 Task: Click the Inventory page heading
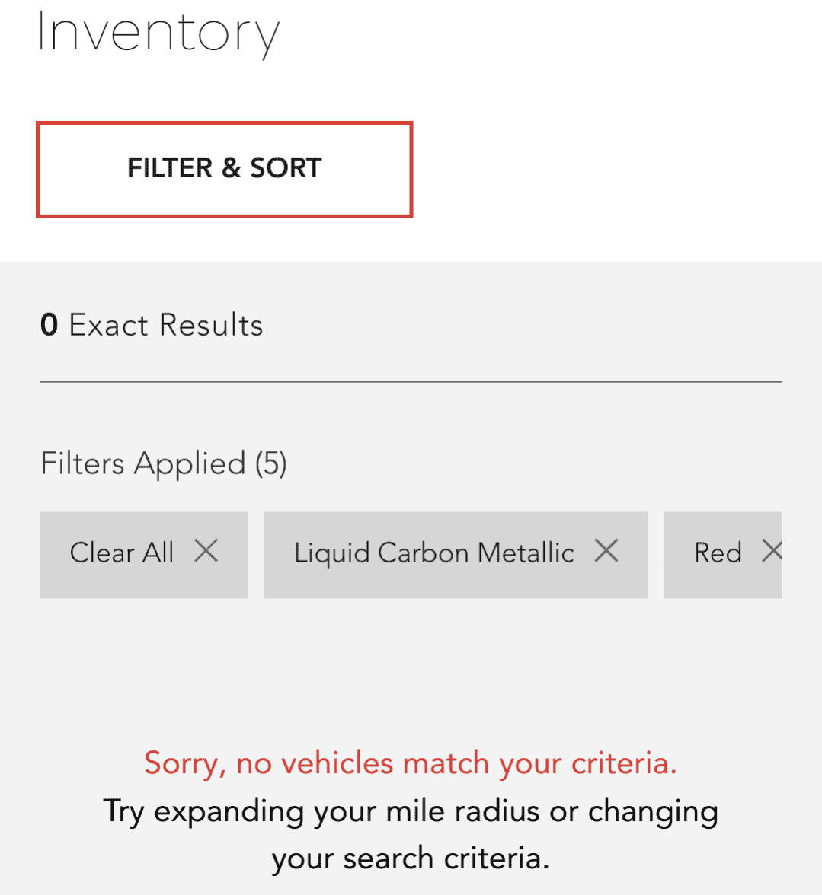tap(158, 33)
